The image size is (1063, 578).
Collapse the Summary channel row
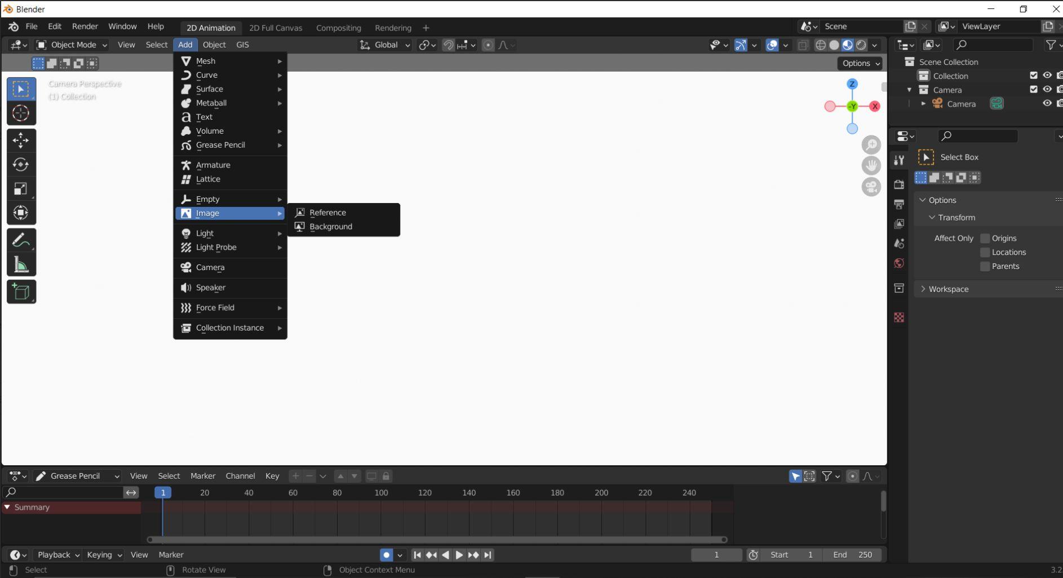7,508
